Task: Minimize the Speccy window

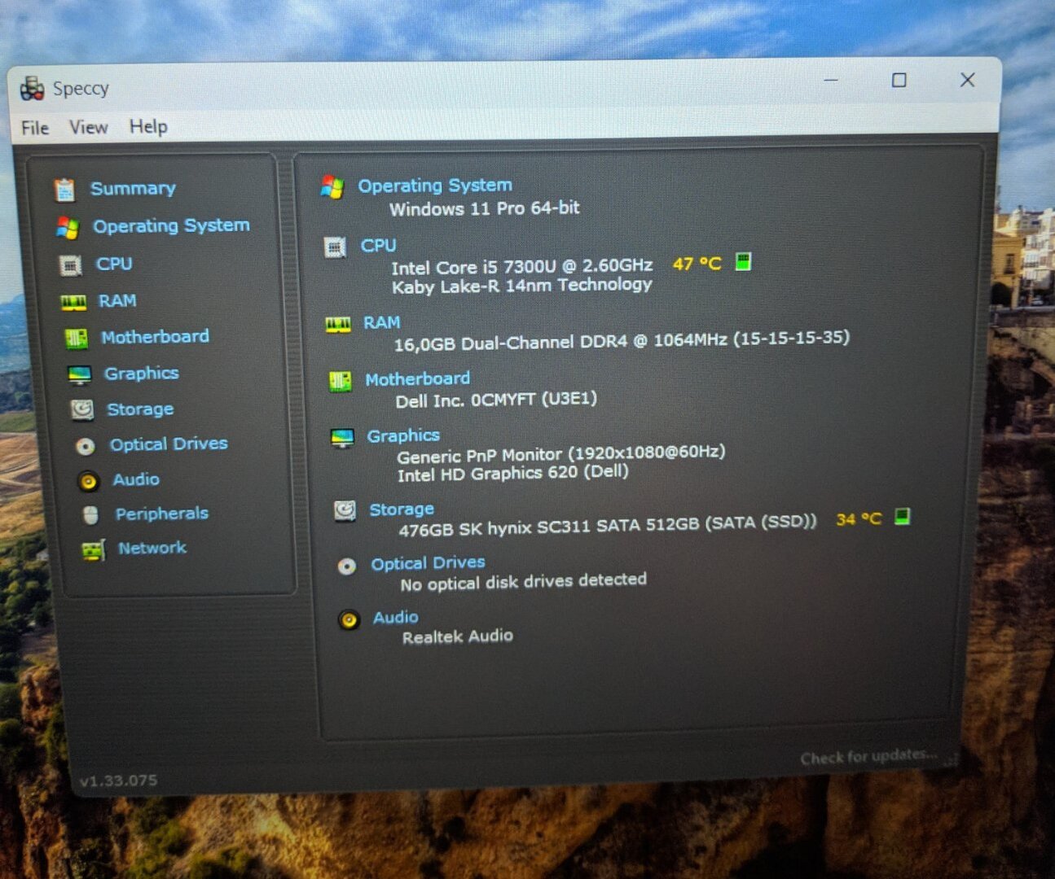Action: click(831, 80)
